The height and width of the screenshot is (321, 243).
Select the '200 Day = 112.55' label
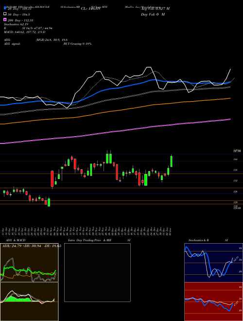pos(20,20)
